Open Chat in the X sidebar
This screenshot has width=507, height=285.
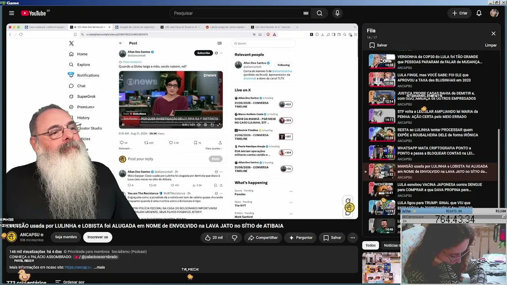(x=77, y=86)
